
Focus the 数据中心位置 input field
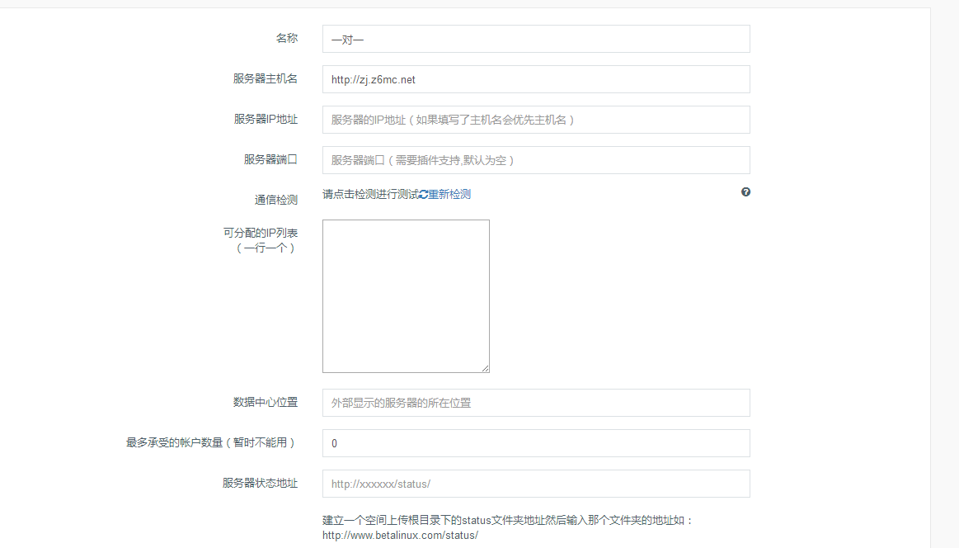click(536, 403)
